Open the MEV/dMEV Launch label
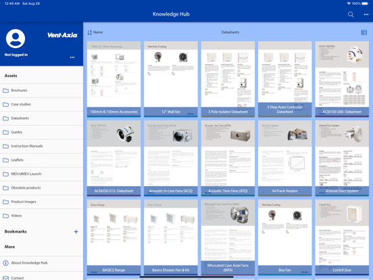 [x=26, y=174]
